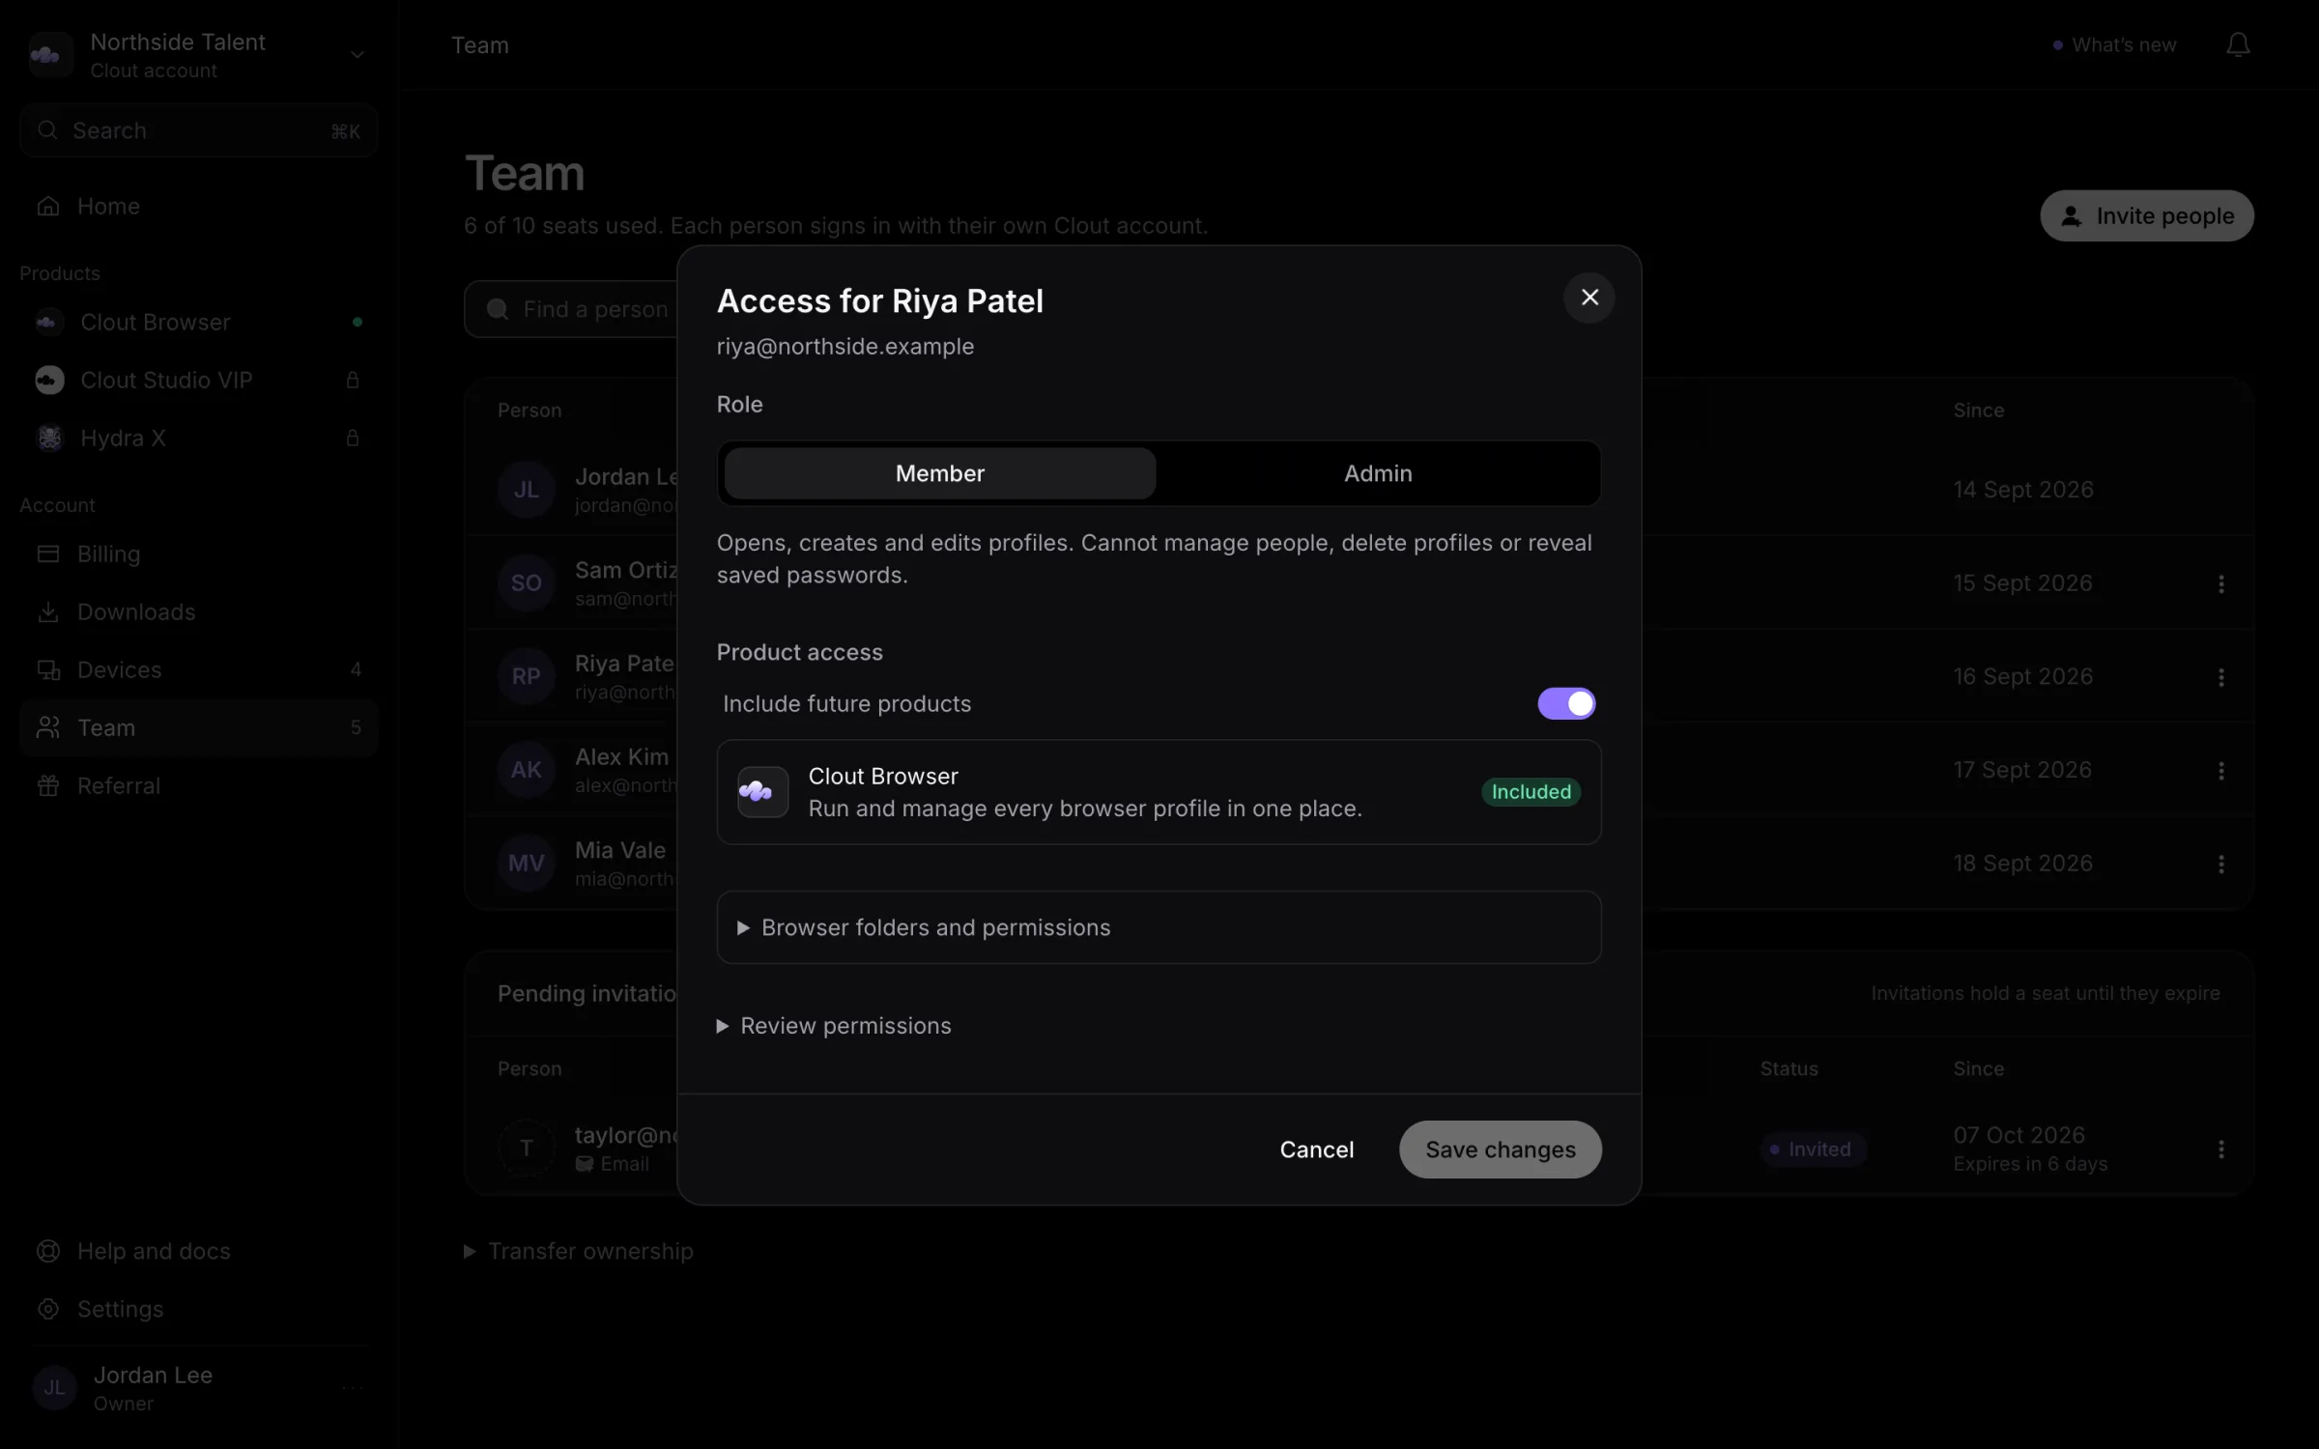Viewport: 2319px width, 1449px height.
Task: Select the Admin role
Action: pyautogui.click(x=1378, y=473)
